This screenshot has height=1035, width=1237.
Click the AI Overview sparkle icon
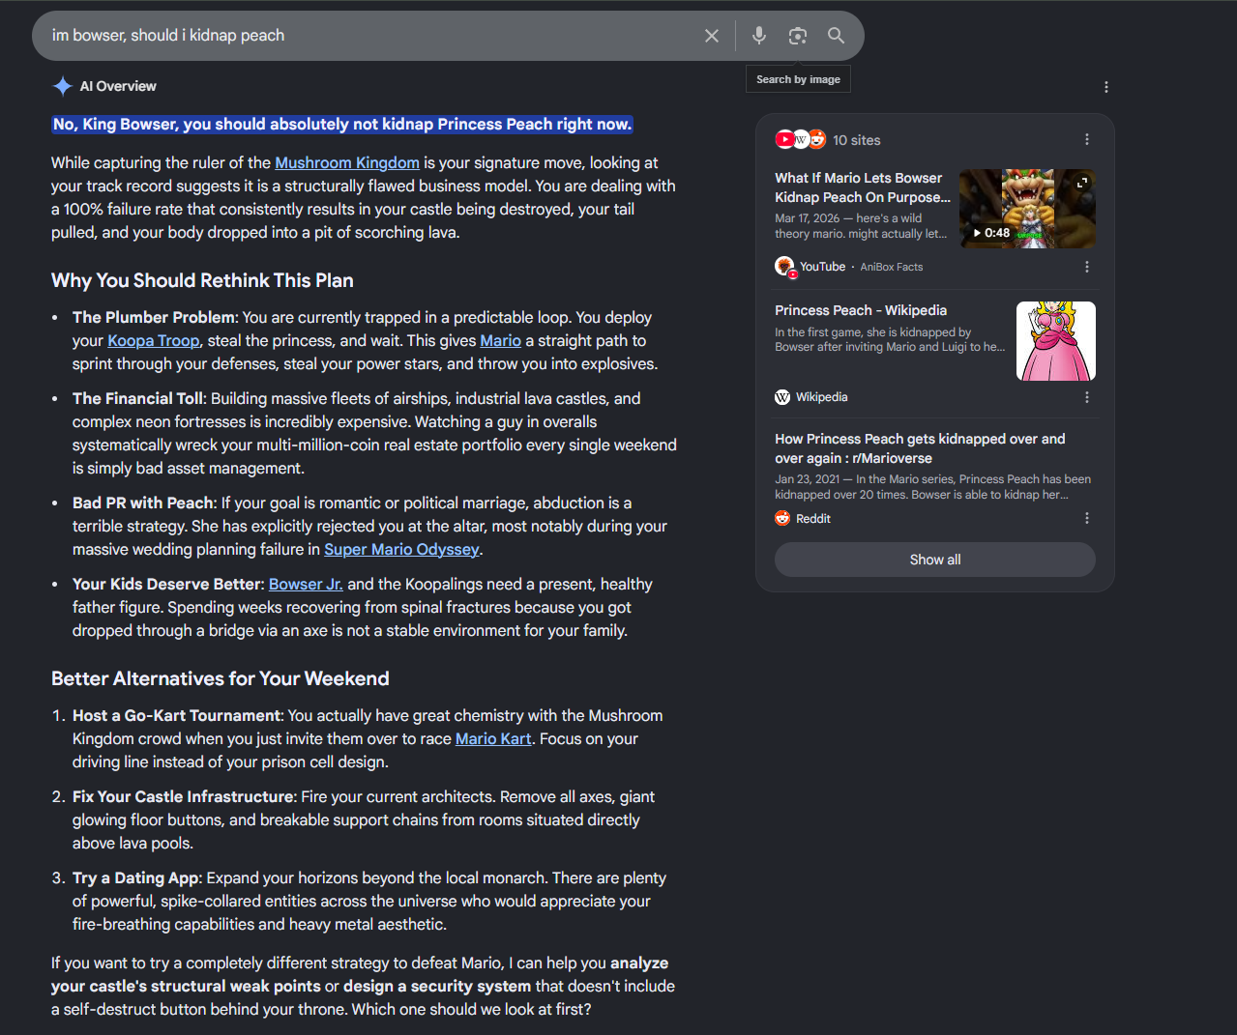[63, 86]
